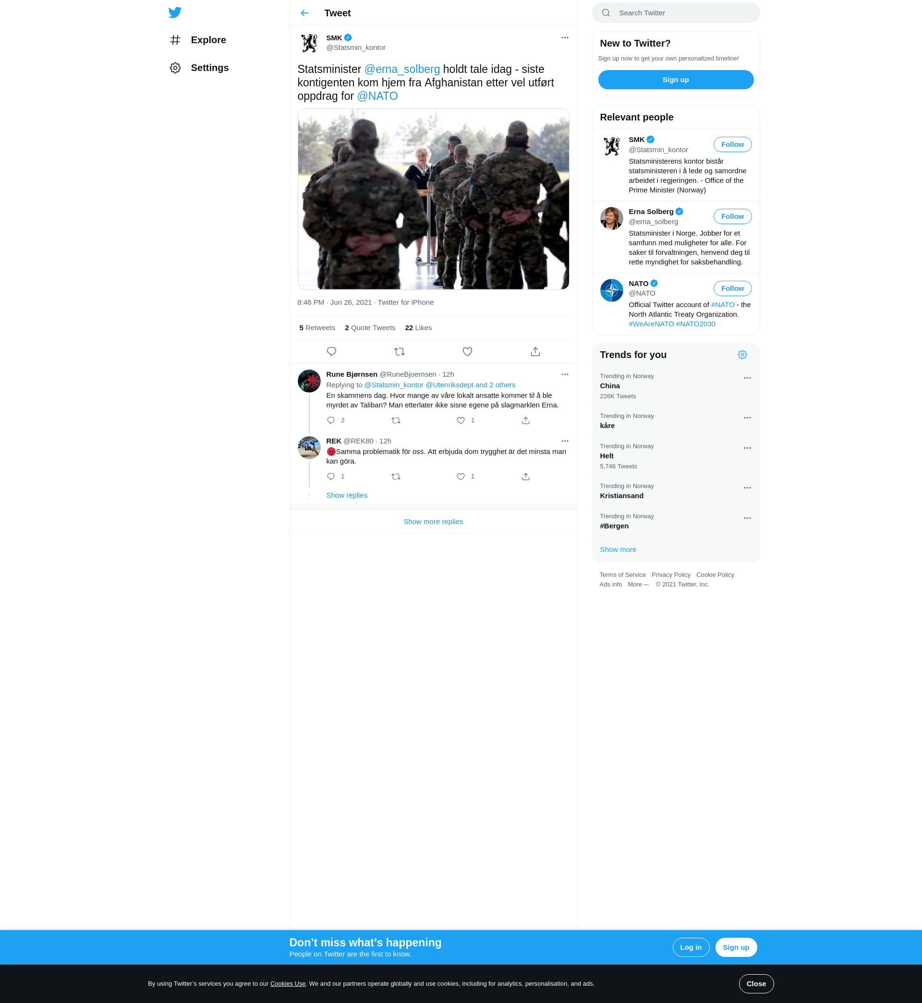The height and width of the screenshot is (1003, 922).
Task: Go back using the arrow icon
Action: 304,13
